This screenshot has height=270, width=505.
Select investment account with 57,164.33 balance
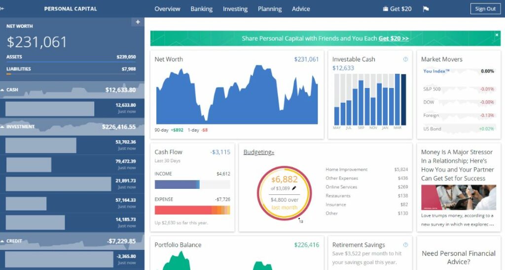72,203
